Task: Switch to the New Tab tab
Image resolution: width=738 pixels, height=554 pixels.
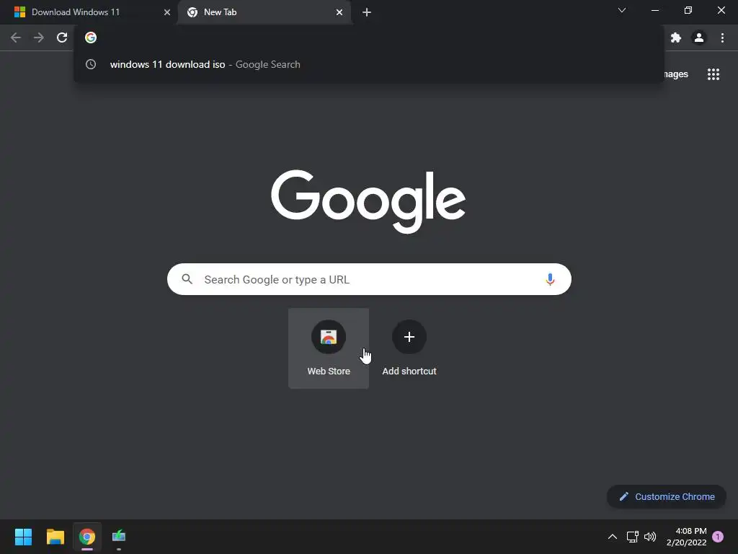Action: [x=264, y=12]
